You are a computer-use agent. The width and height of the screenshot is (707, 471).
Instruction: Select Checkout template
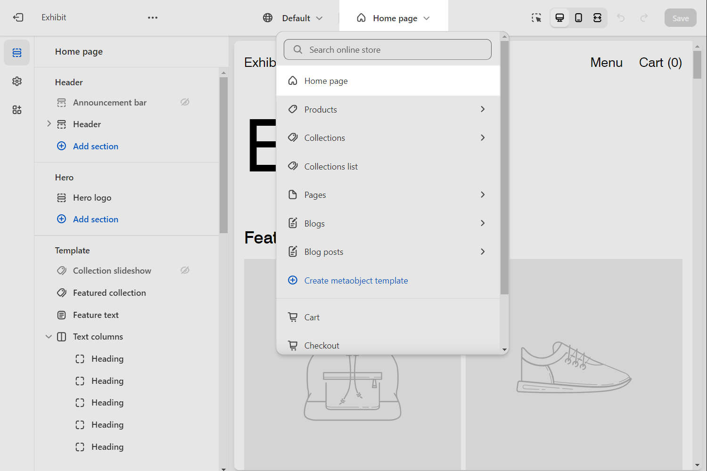pyautogui.click(x=388, y=345)
